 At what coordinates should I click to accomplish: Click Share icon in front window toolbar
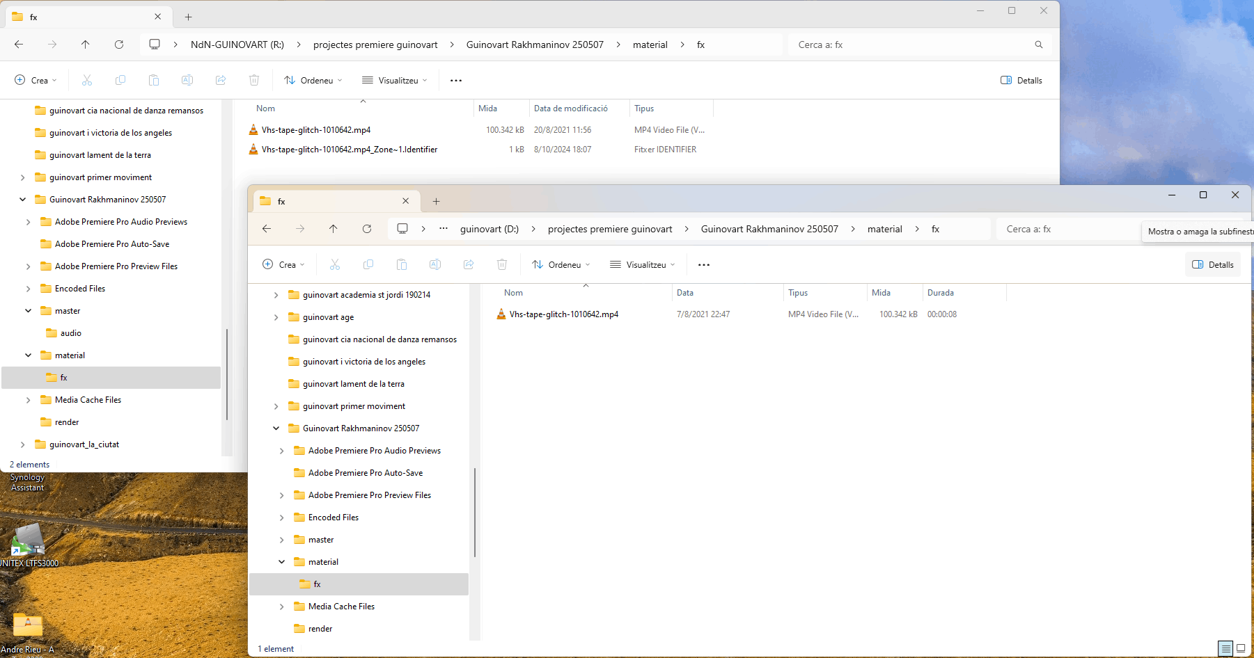pos(469,264)
